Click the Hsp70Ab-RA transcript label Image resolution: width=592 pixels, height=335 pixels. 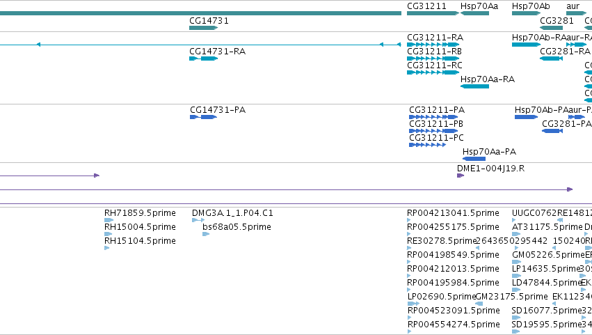tap(539, 38)
